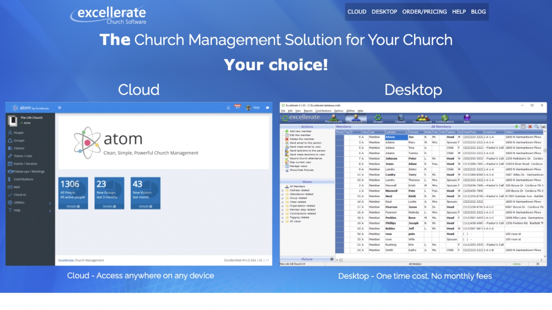Expand Class related views folder
The width and height of the screenshot is (552, 310).
click(282, 202)
